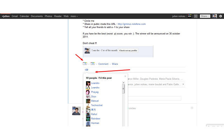Open post options circle below the post
Image resolution: width=224 pixels, height=140 pixels.
click(x=192, y=108)
